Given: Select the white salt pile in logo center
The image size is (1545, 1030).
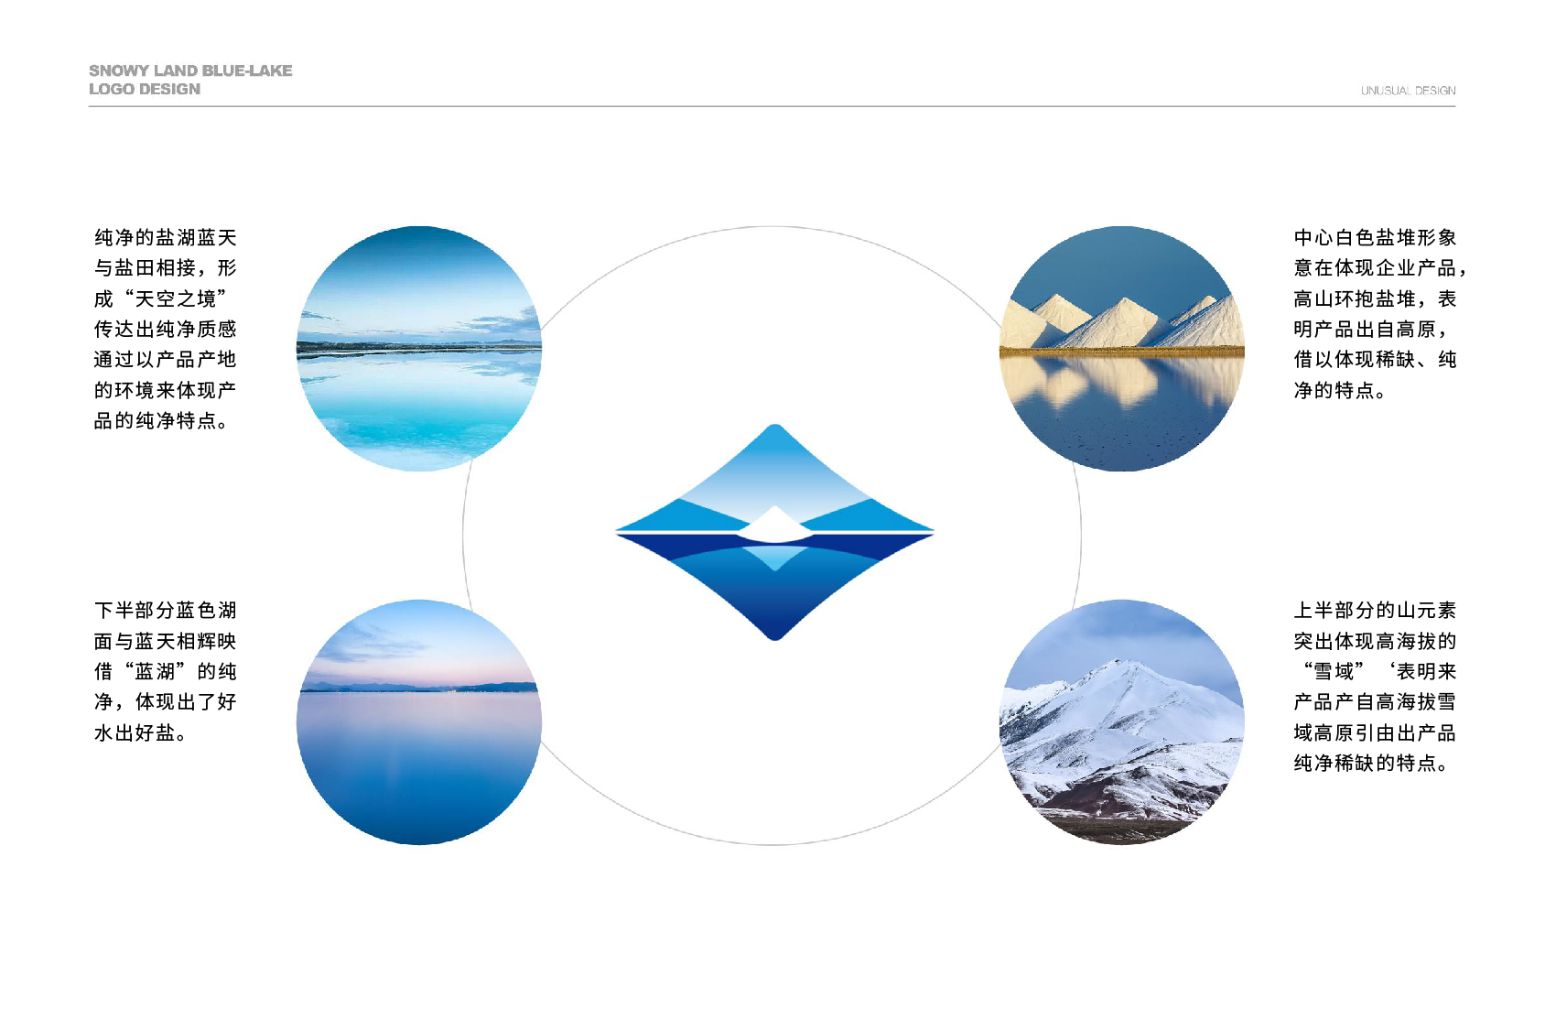Looking at the screenshot, I should (x=774, y=523).
